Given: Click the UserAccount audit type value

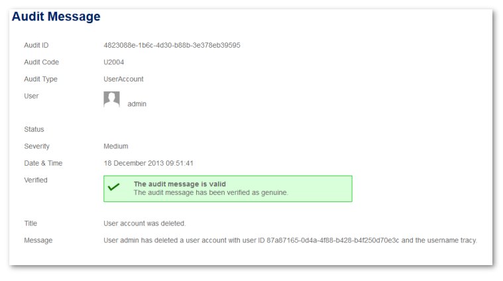Looking at the screenshot, I should click(123, 79).
